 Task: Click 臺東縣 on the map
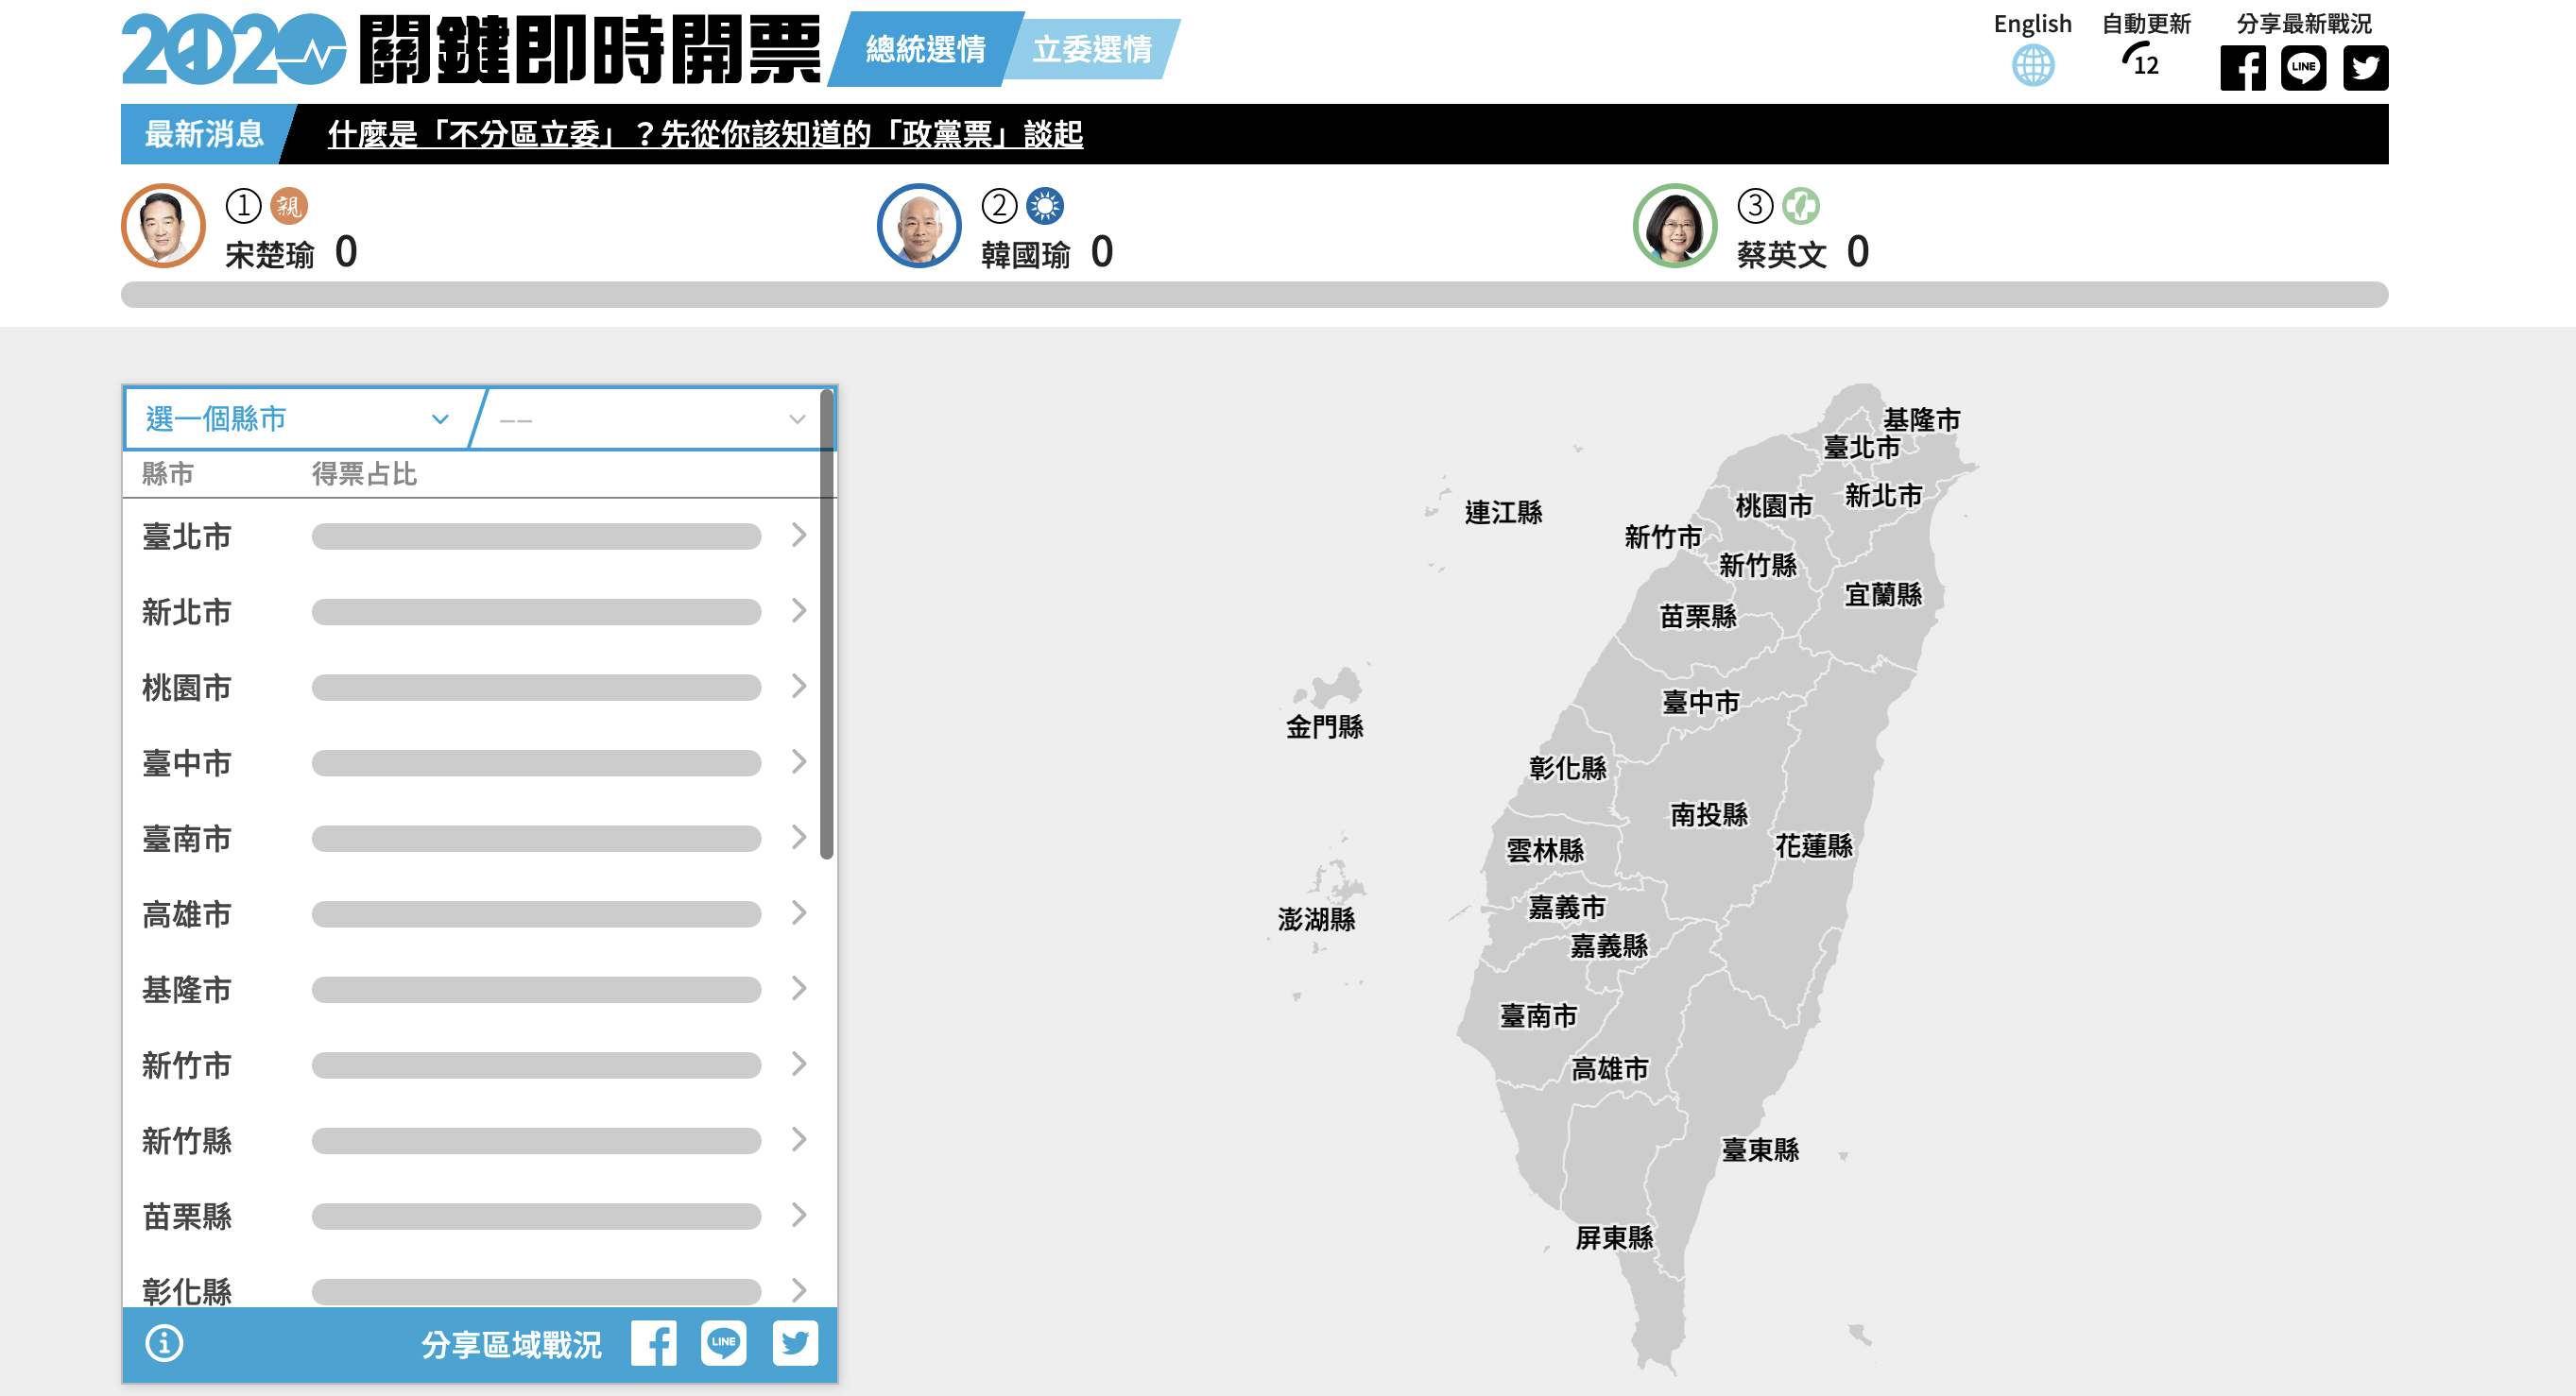tap(1760, 1150)
